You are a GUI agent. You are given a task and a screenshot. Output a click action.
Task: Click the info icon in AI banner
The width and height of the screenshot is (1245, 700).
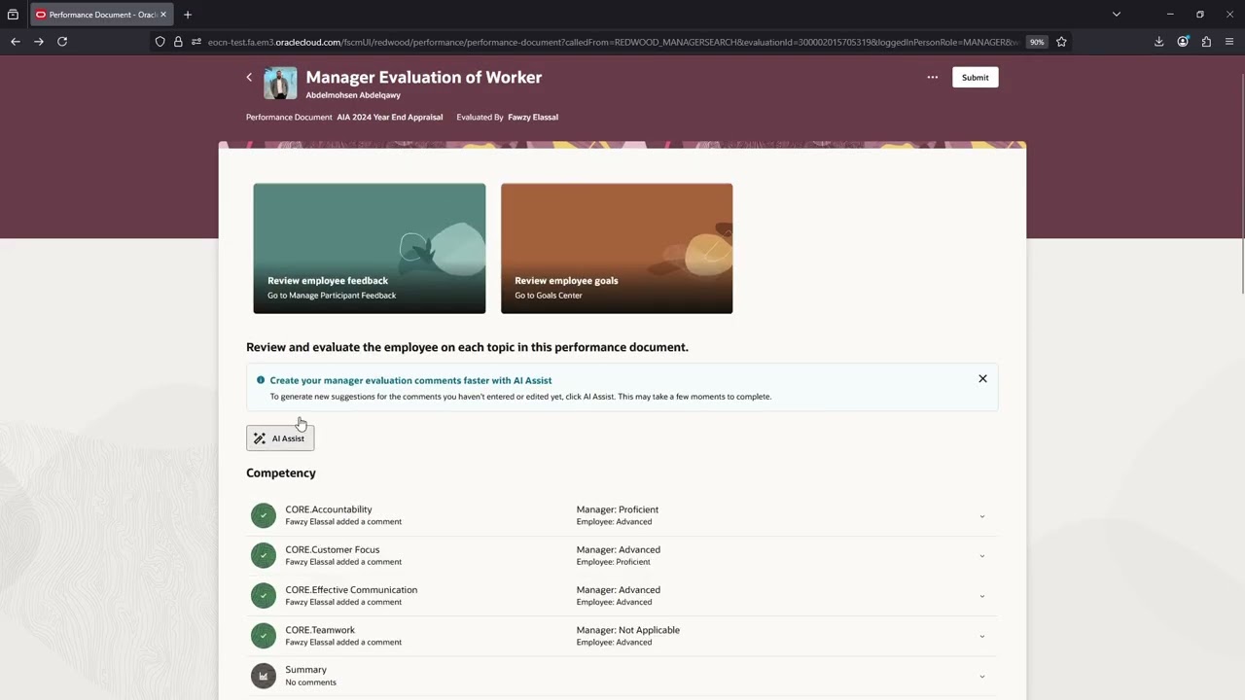pyautogui.click(x=261, y=380)
